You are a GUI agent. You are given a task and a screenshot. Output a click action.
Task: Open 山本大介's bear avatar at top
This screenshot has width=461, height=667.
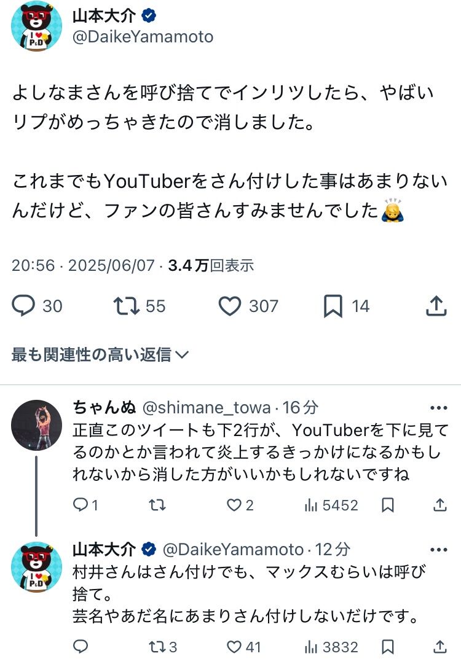pos(37,26)
